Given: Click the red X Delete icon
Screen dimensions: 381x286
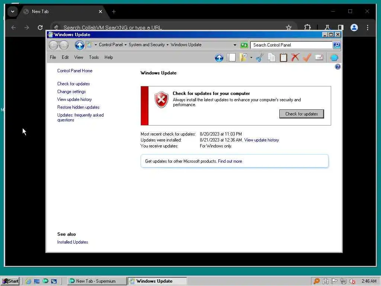Looking at the screenshot, I should click(295, 58).
